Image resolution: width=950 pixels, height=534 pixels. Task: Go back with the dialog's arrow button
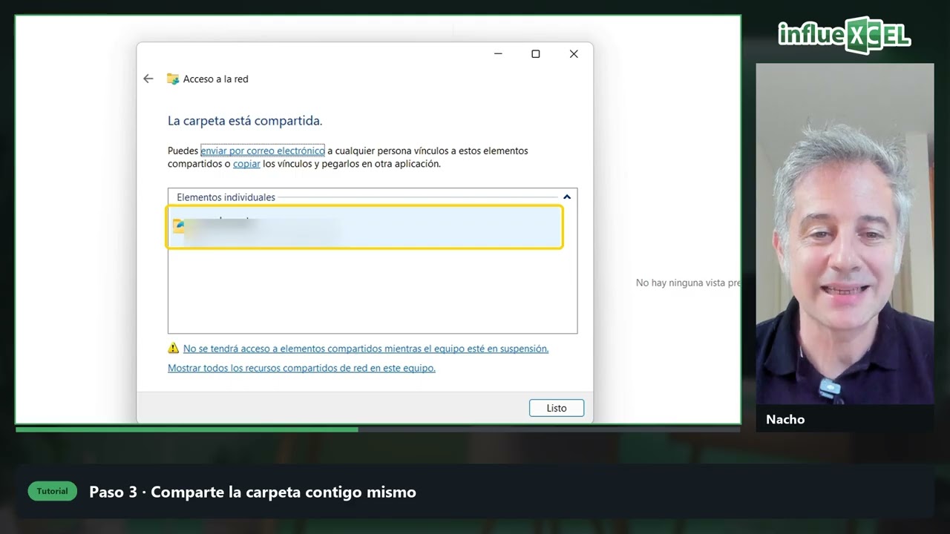click(x=148, y=79)
